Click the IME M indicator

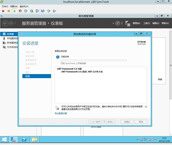click(x=155, y=139)
